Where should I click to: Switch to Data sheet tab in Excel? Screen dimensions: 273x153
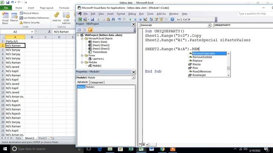(18, 138)
